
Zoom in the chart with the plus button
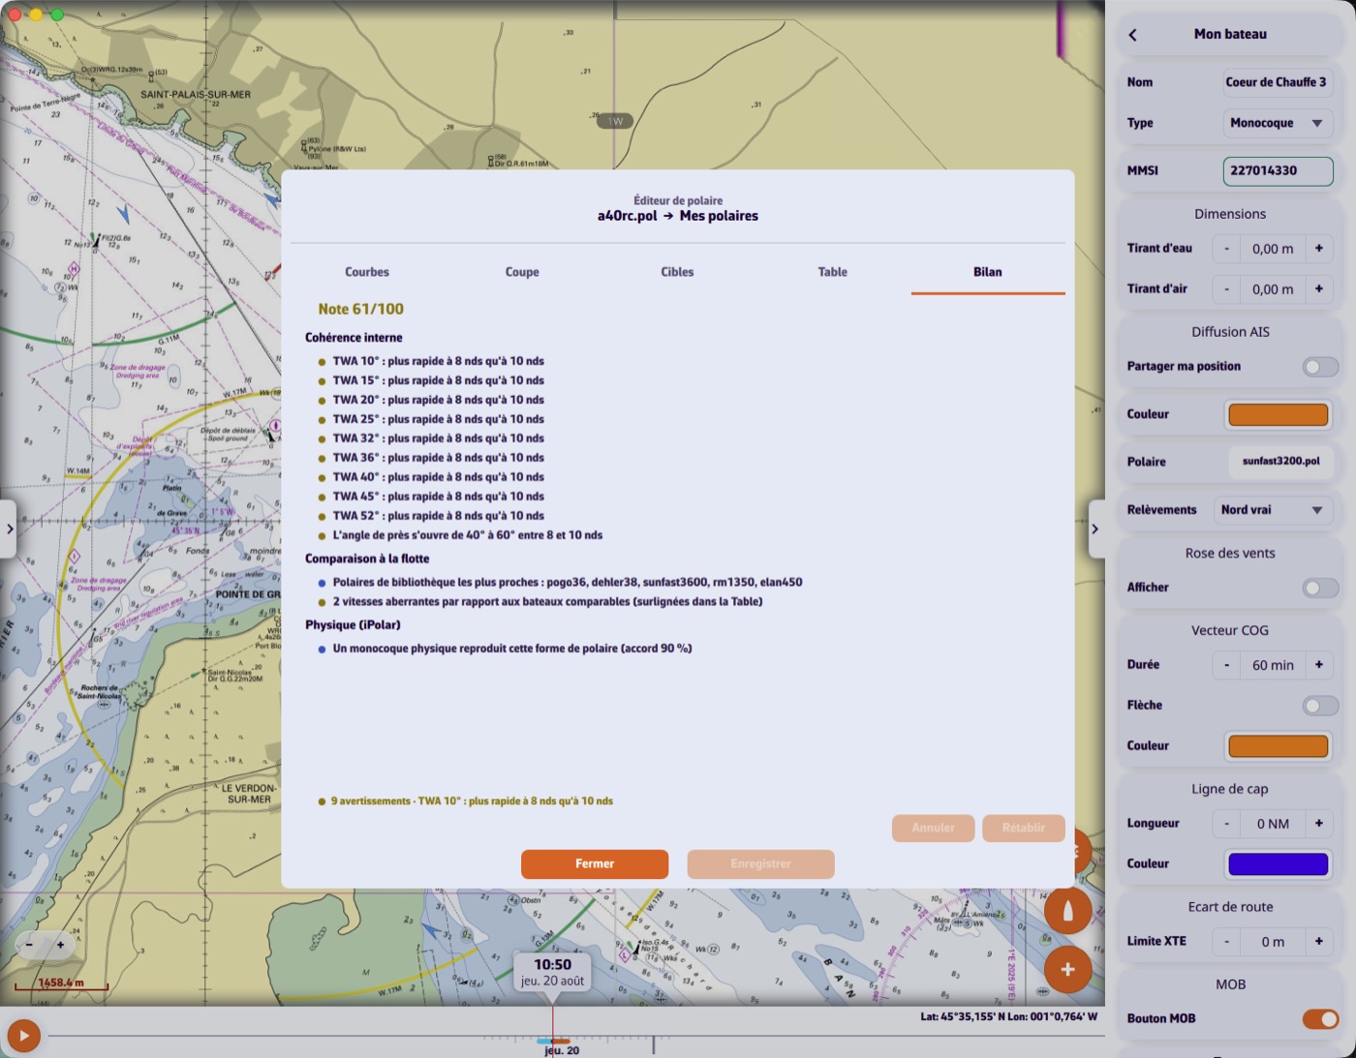tap(60, 945)
